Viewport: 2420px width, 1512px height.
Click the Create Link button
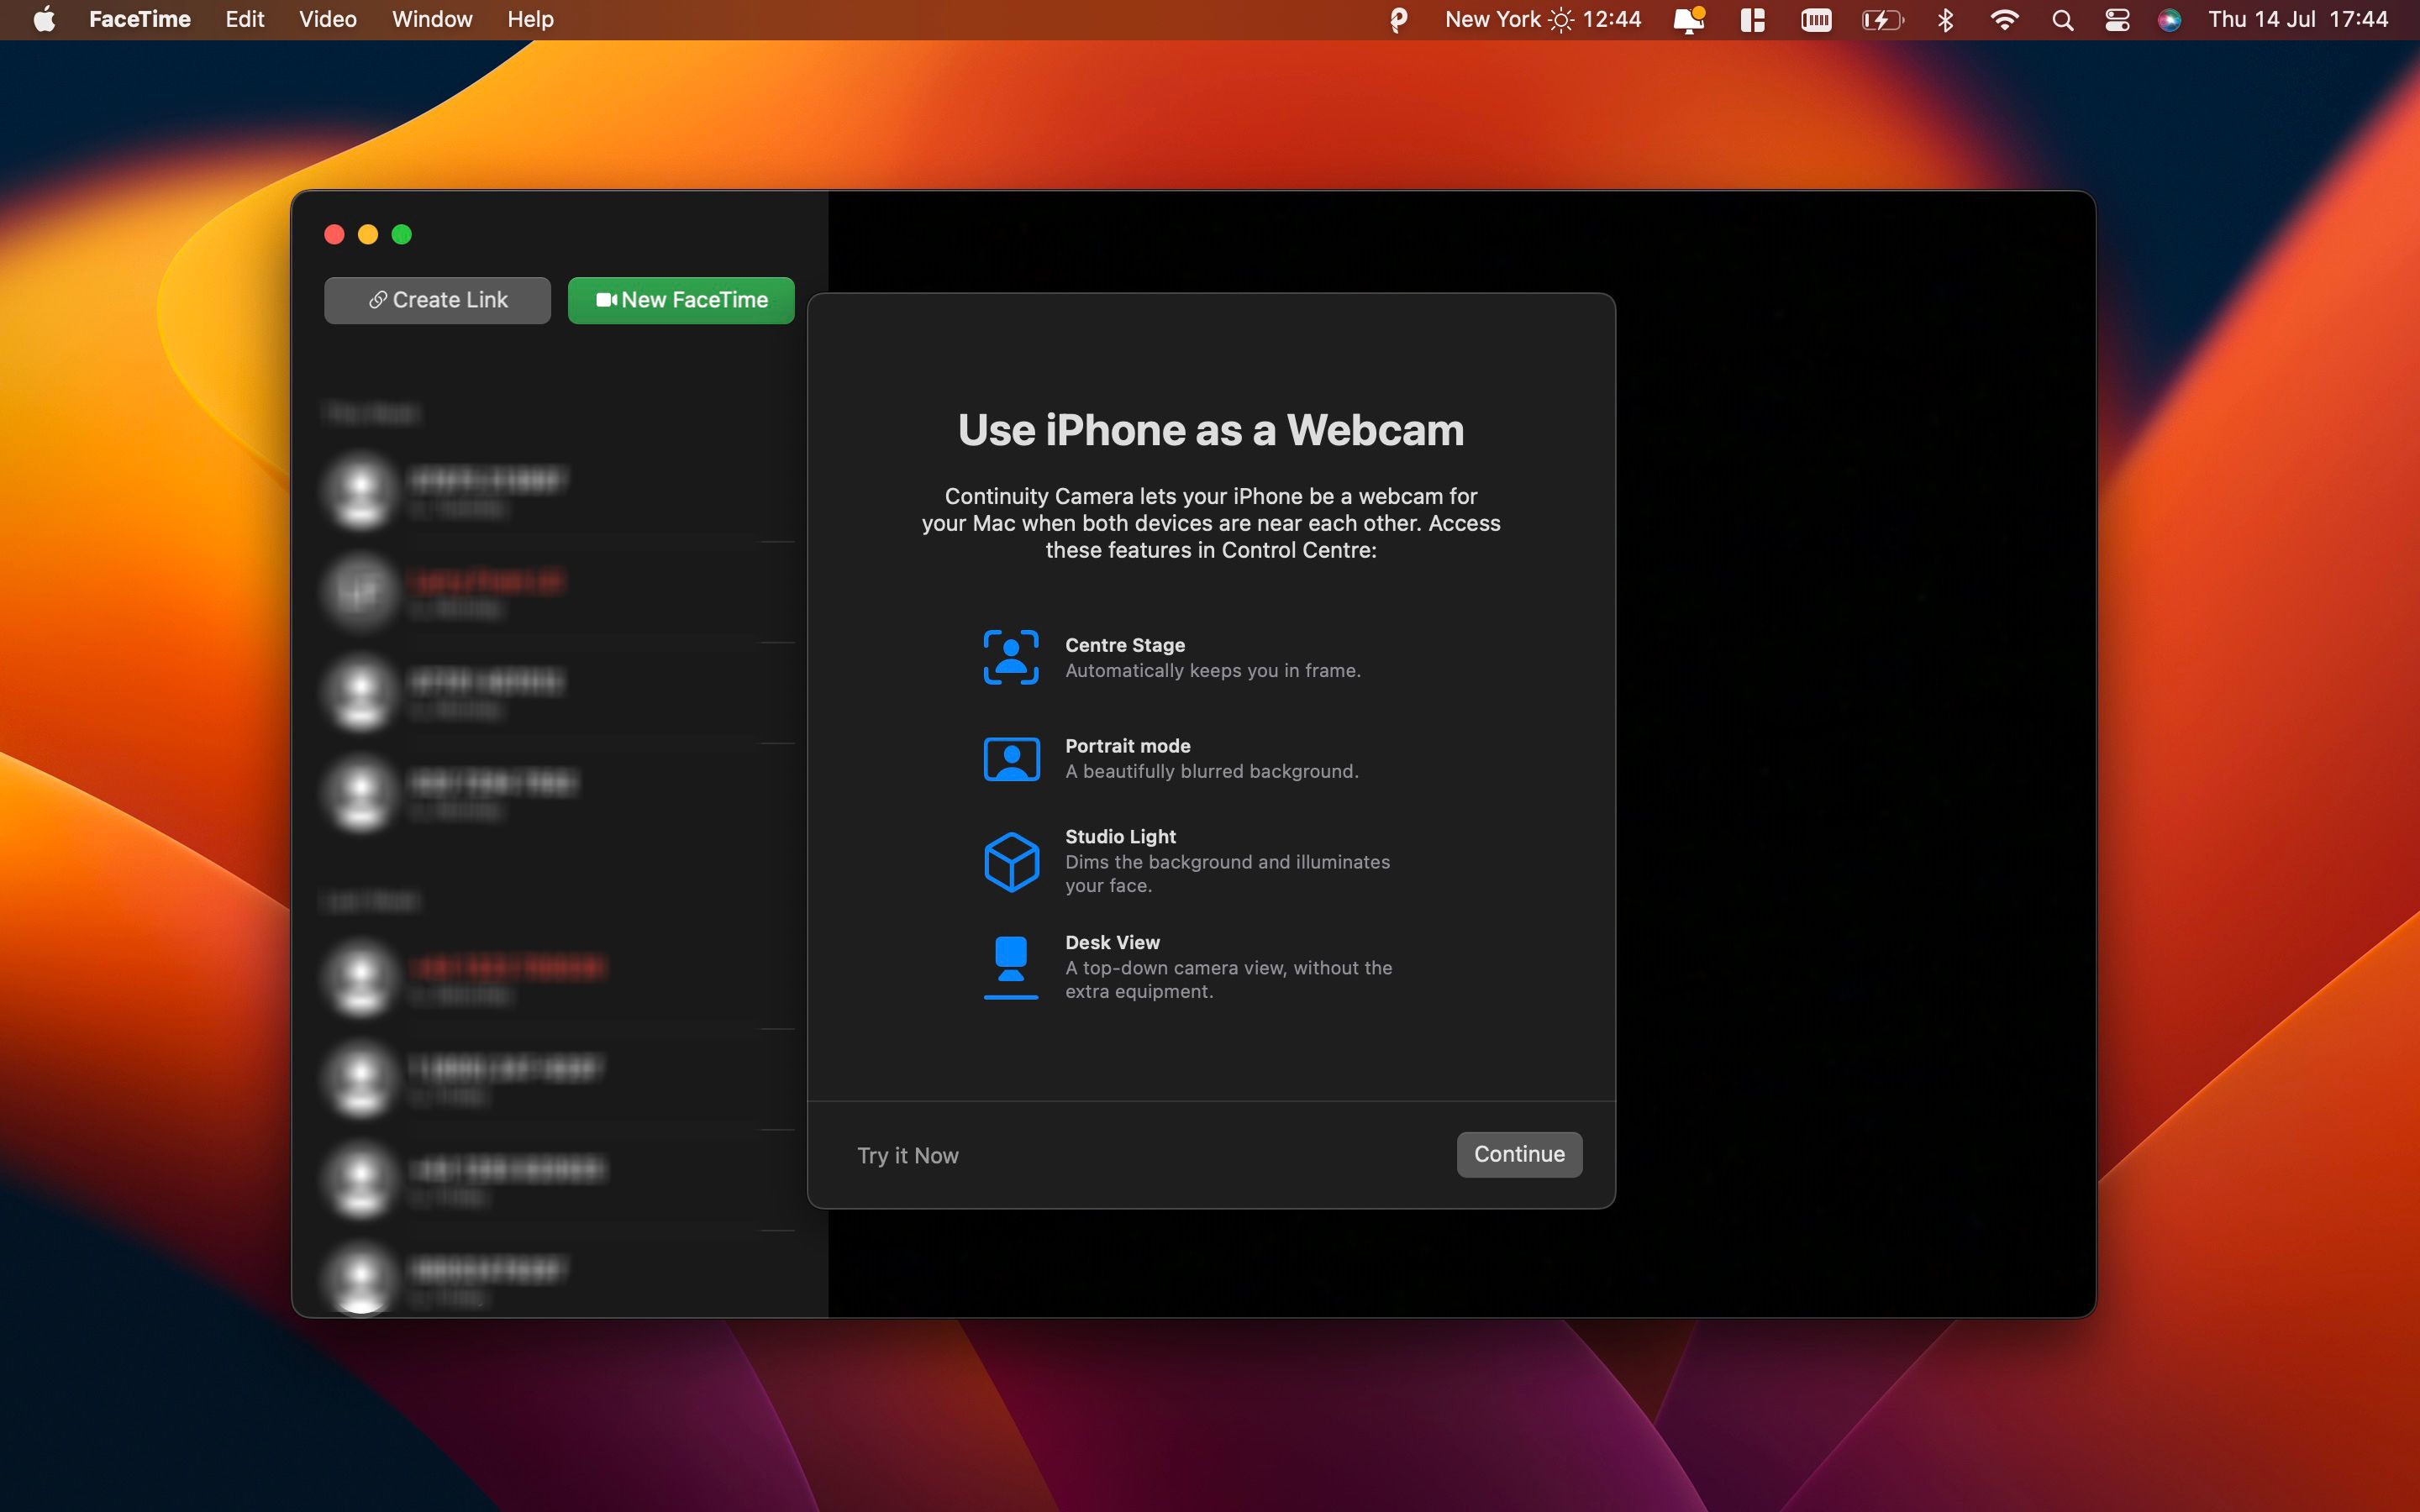pos(437,300)
